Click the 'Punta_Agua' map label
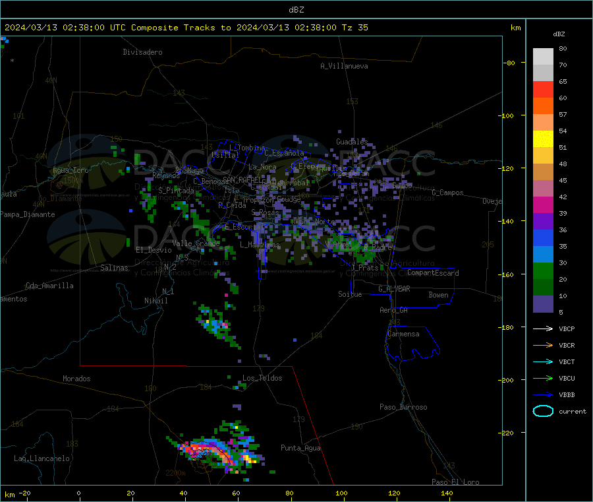Image resolution: width=593 pixels, height=502 pixels. pos(300,448)
